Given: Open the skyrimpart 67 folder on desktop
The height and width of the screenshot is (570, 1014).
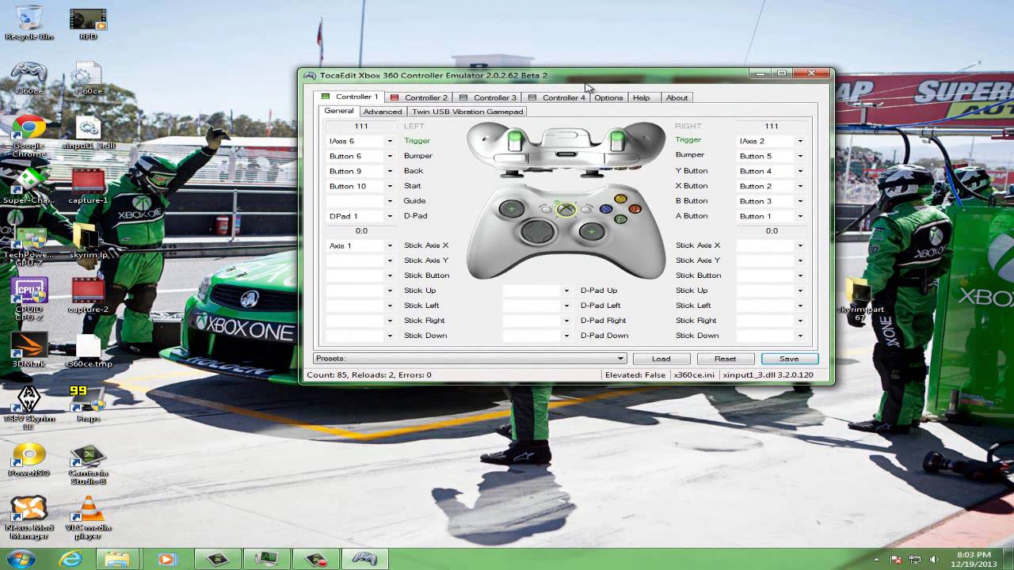Looking at the screenshot, I should [860, 299].
